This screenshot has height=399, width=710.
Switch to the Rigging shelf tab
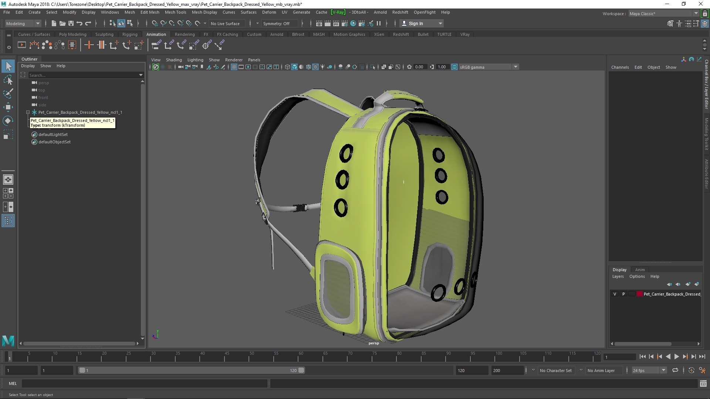point(130,34)
